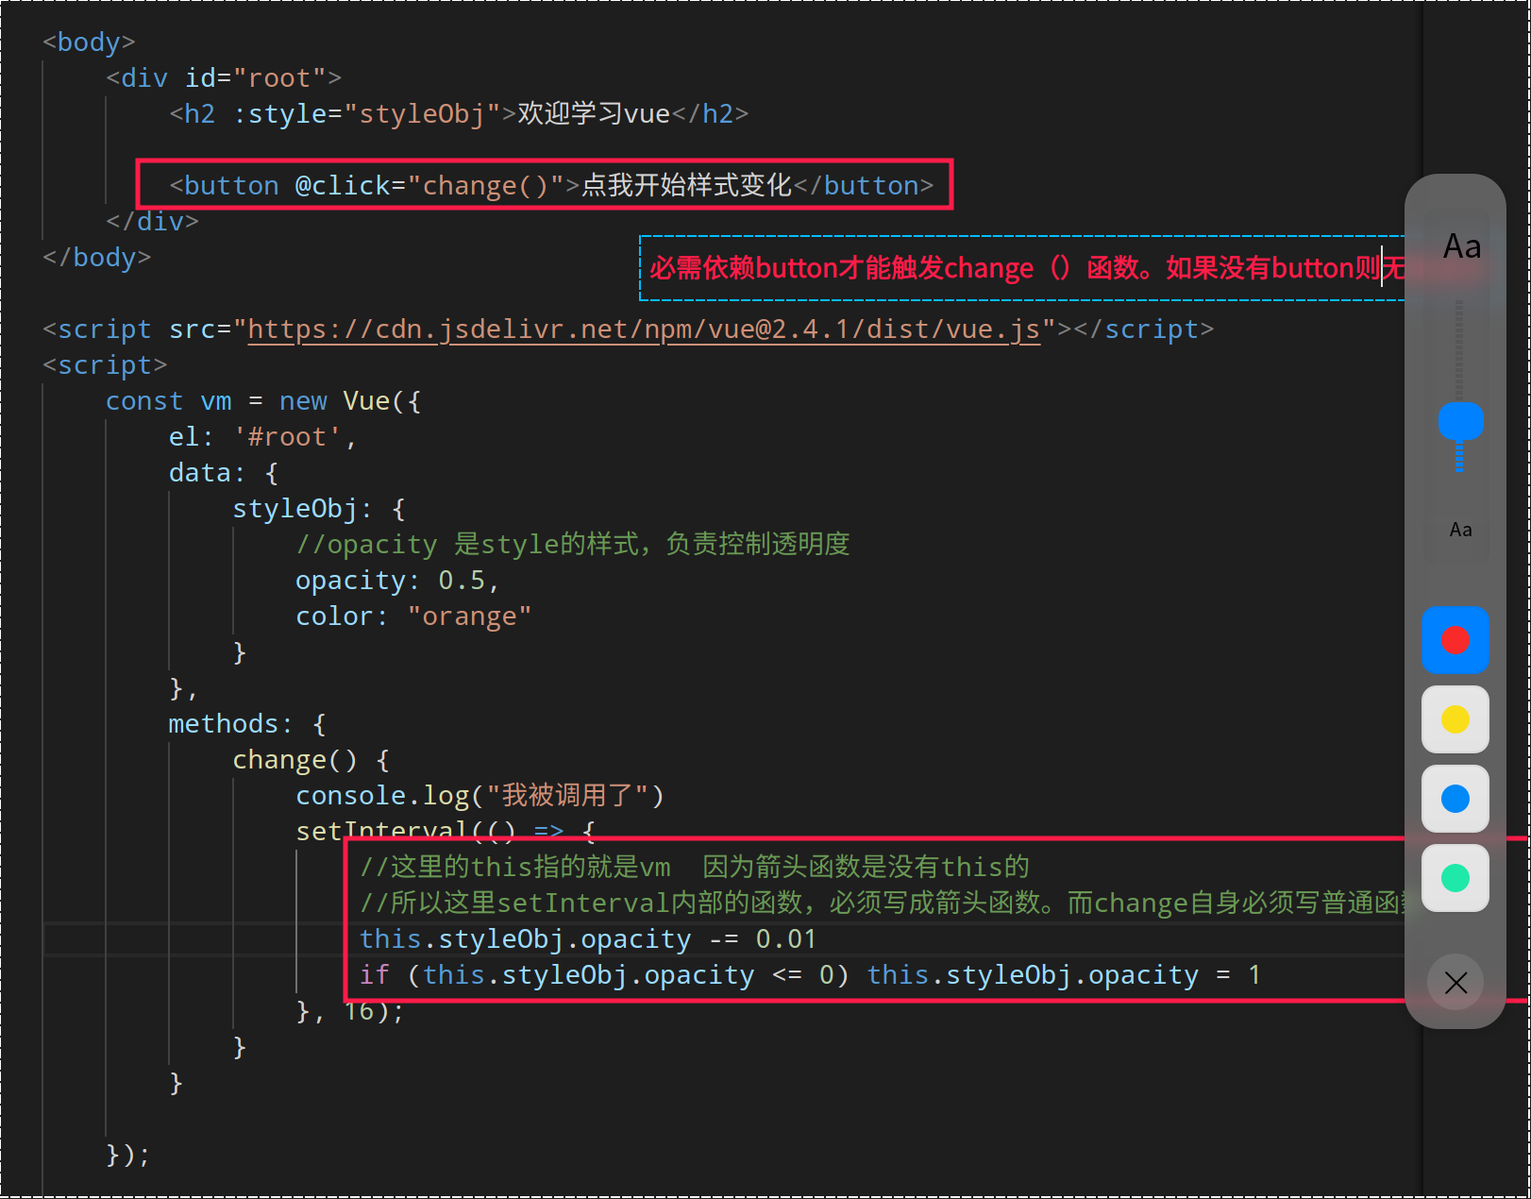The image size is (1531, 1199).
Task: Click the div id="root" opening tag
Action: [x=224, y=78]
